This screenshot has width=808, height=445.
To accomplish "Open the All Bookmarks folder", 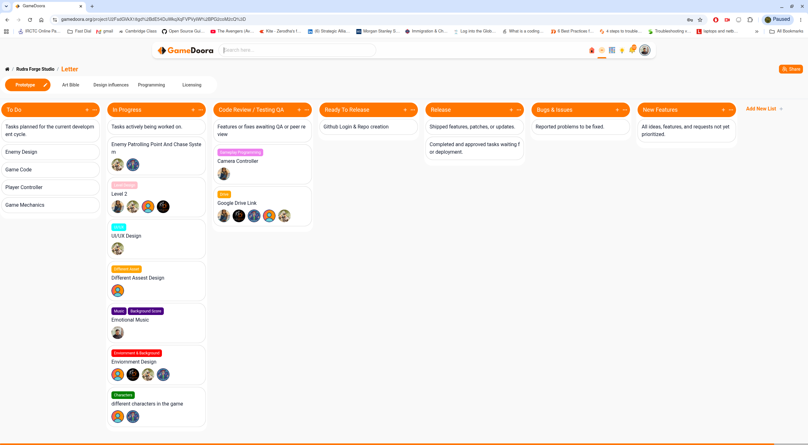I will (x=786, y=31).
